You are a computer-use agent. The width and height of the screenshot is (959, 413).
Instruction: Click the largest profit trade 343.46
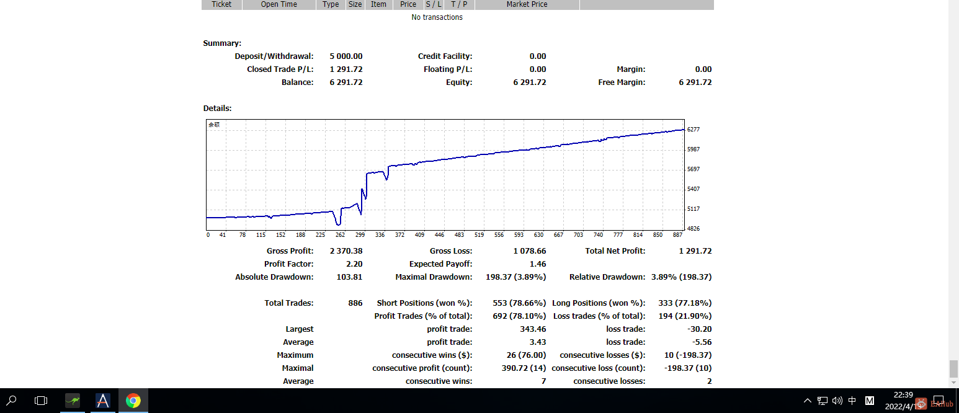[533, 329]
